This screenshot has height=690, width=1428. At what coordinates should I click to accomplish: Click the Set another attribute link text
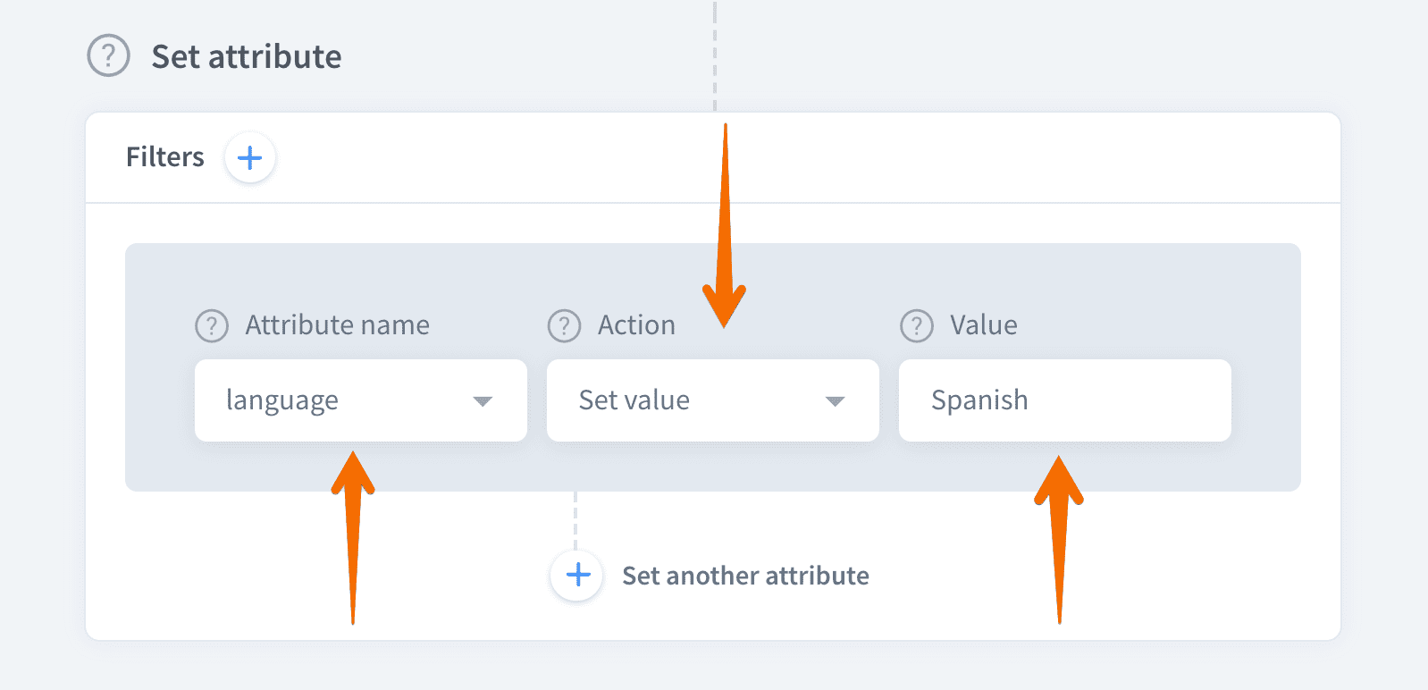click(745, 576)
